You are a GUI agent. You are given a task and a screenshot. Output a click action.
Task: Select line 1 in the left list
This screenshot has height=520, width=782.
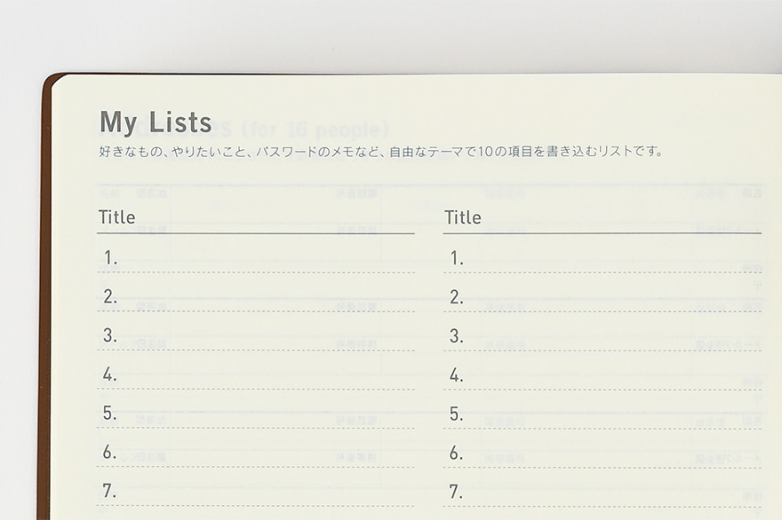258,258
